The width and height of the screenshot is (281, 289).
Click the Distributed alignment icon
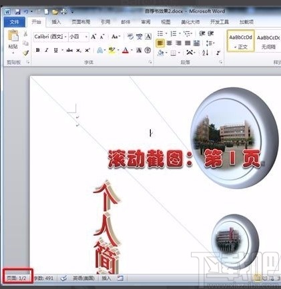point(196,43)
